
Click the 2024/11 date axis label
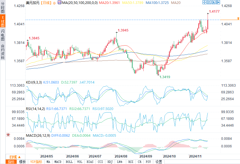pyautogui.click(x=195, y=156)
